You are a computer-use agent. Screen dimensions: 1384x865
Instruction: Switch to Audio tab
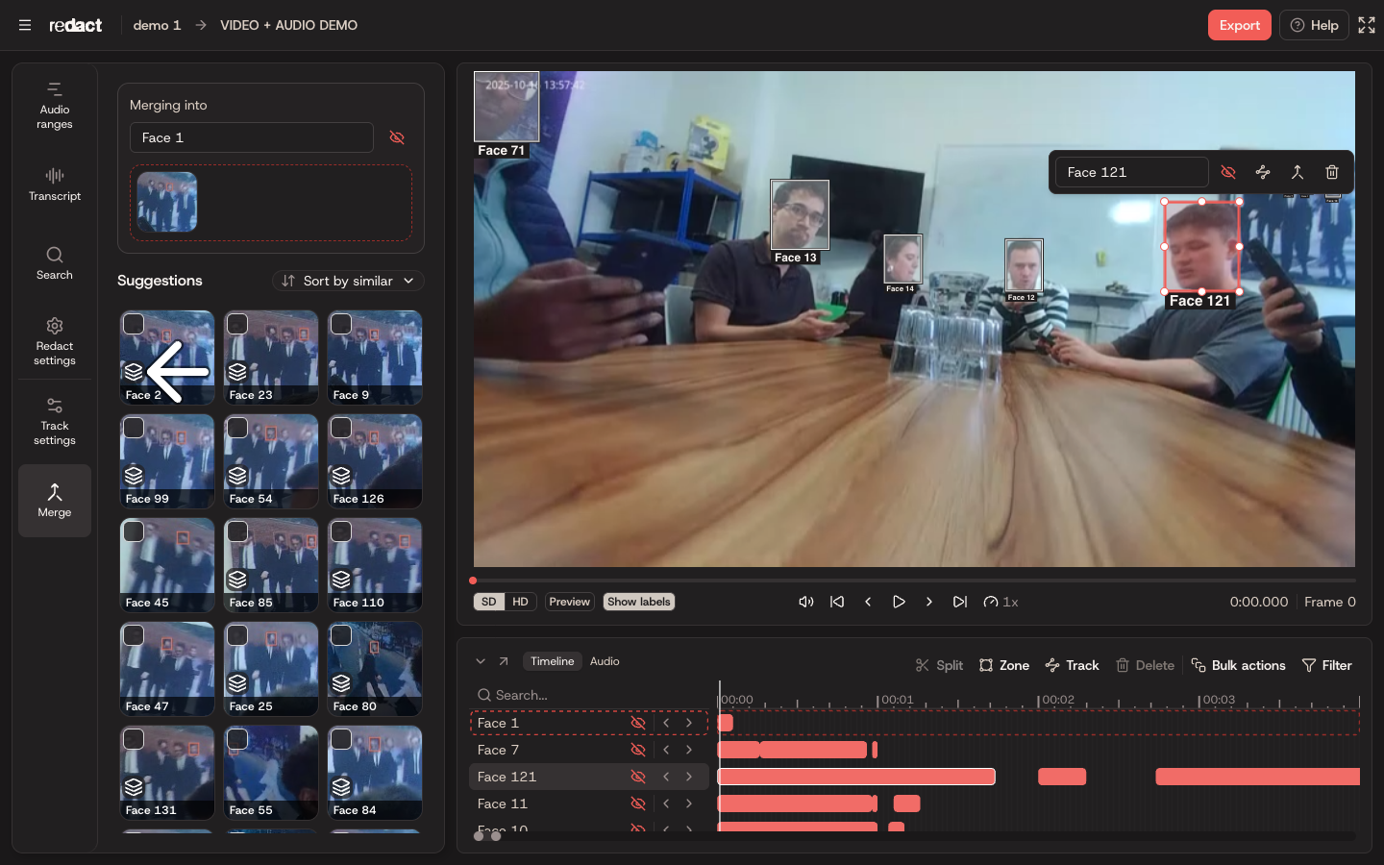pos(605,661)
